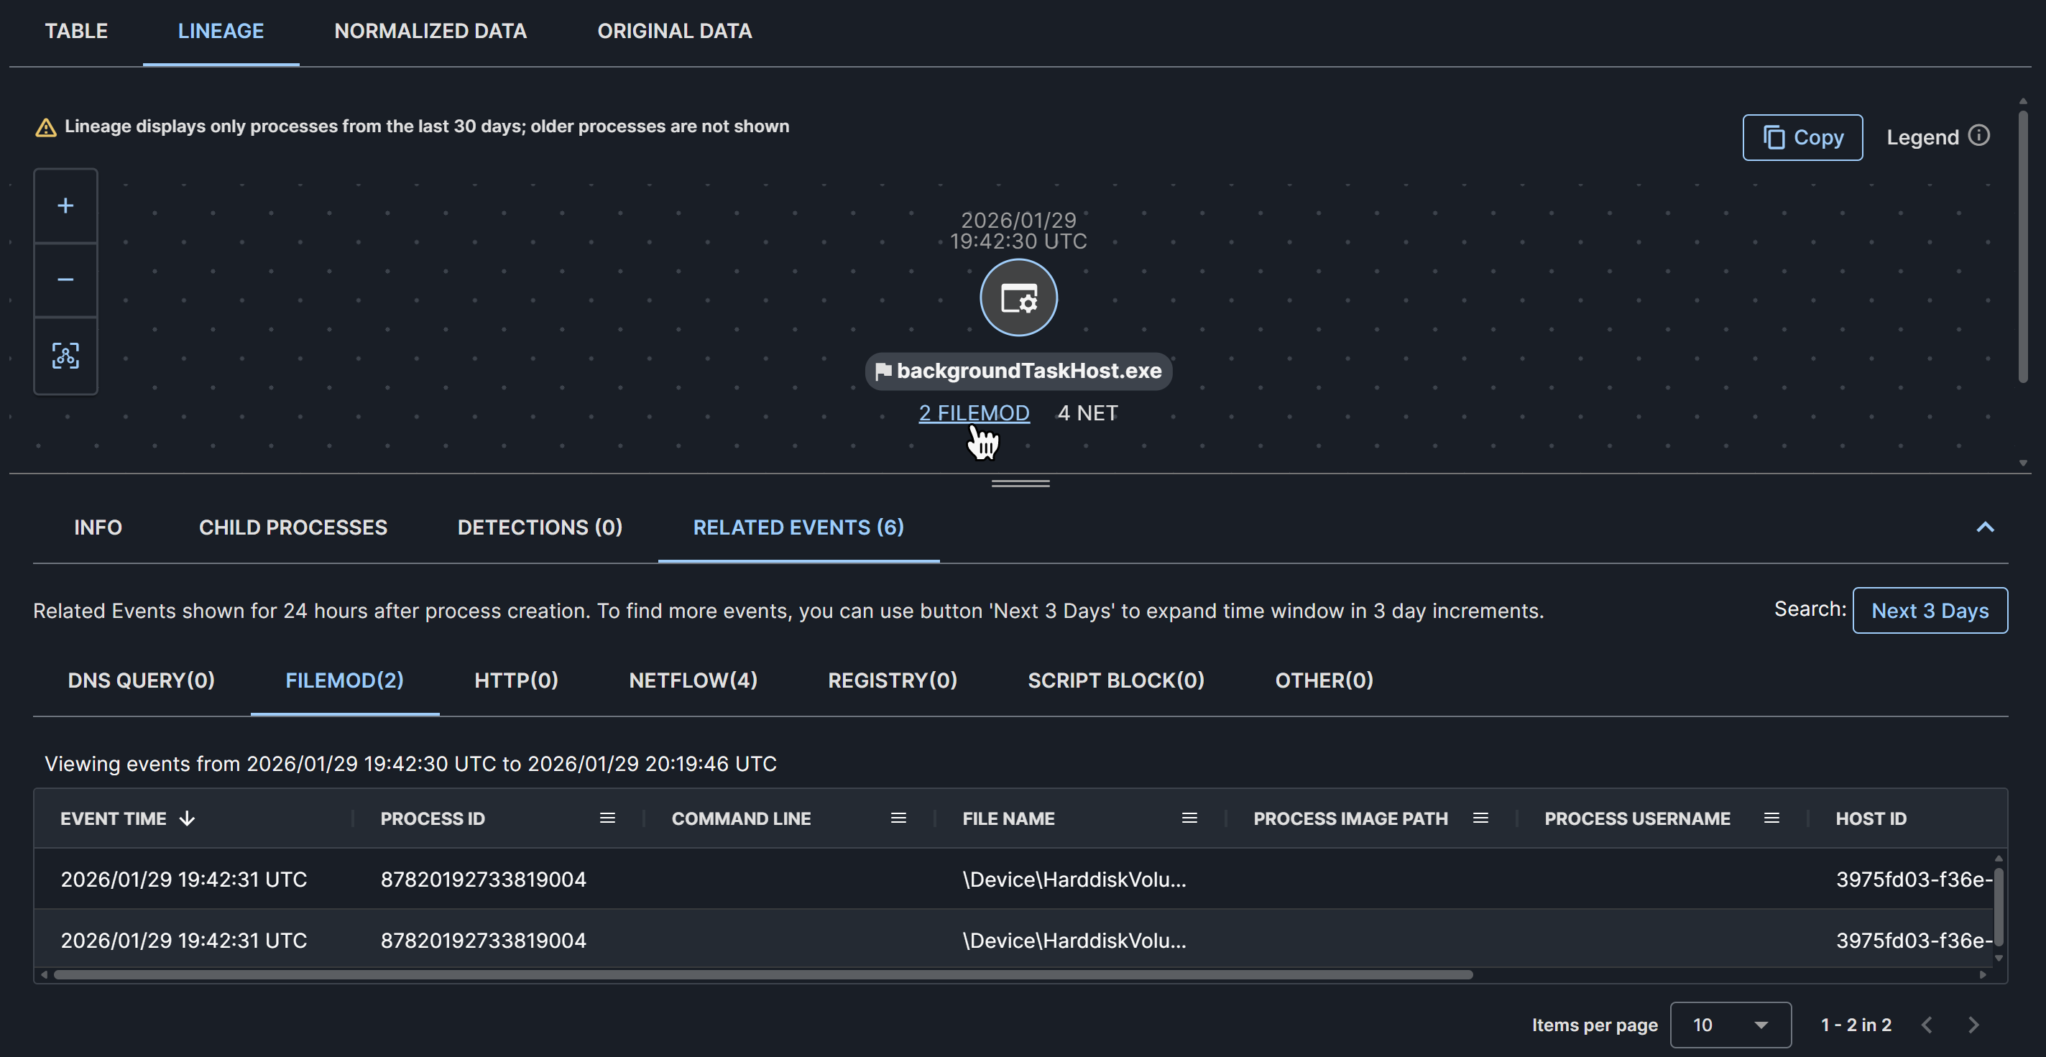Open the Process Username column menu
The width and height of the screenshot is (2046, 1057).
(x=1771, y=818)
